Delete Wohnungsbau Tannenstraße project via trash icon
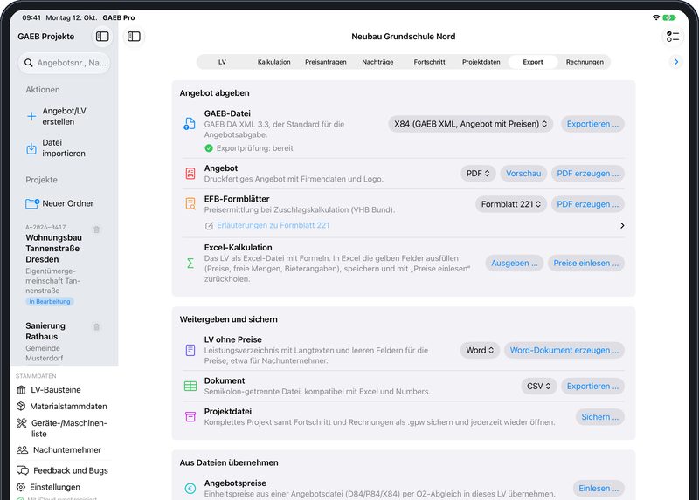Viewport: 699px width, 500px height. [96, 229]
